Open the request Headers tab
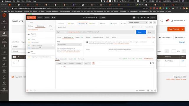Viewport: 189px width, 106px height. pyautogui.click(x=79, y=37)
